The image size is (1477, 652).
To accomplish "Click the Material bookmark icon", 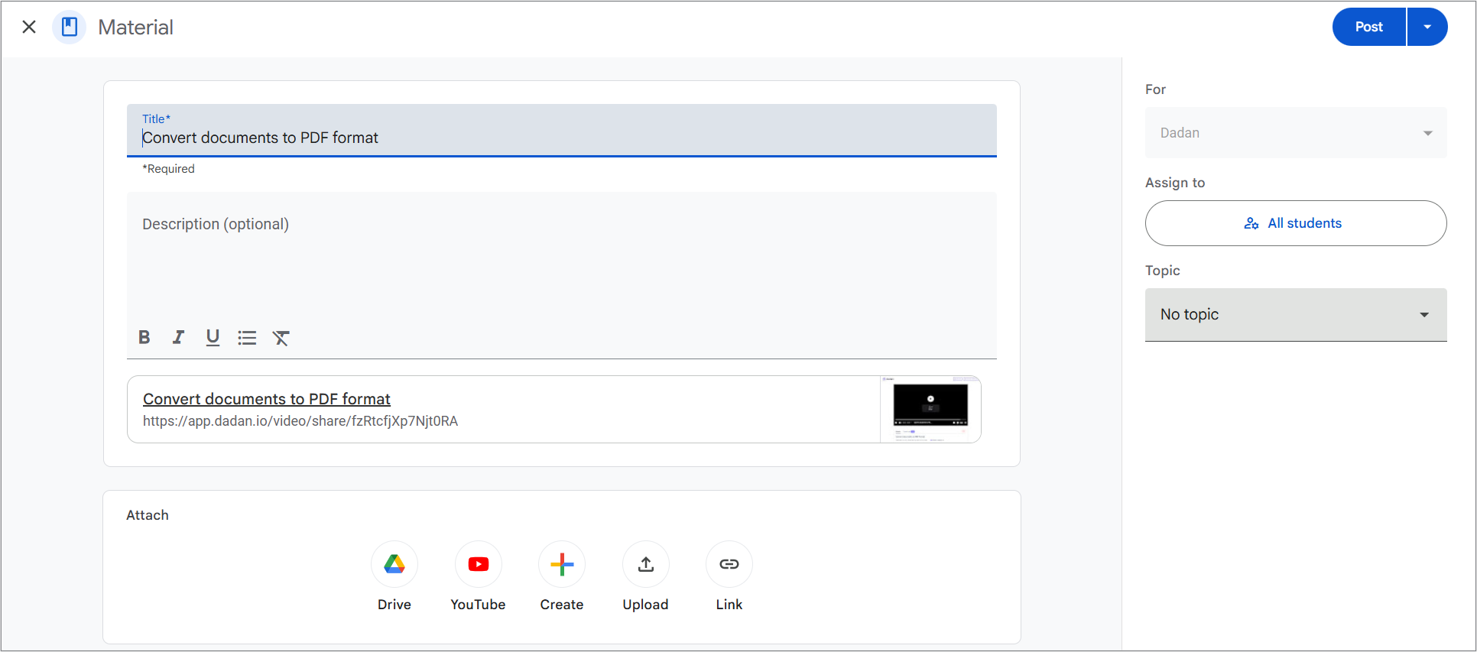I will pyautogui.click(x=70, y=28).
